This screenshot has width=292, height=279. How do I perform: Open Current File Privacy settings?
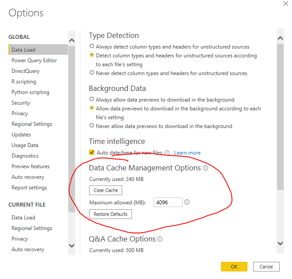click(x=19, y=239)
